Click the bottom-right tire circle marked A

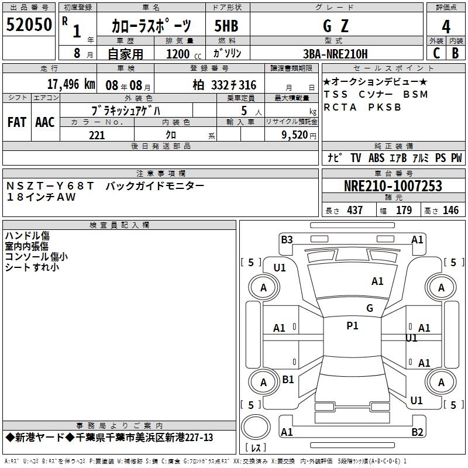click(x=441, y=382)
